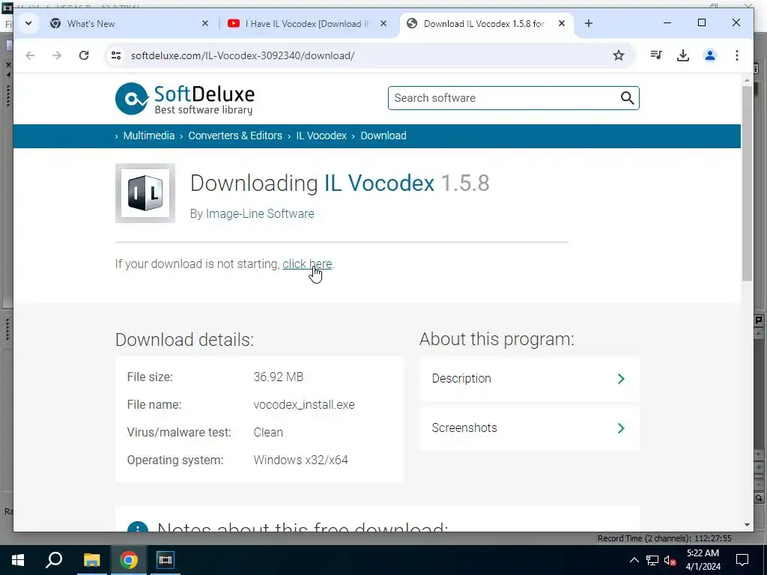Expand the Description section
Screen dimensions: 767x575
(x=530, y=379)
